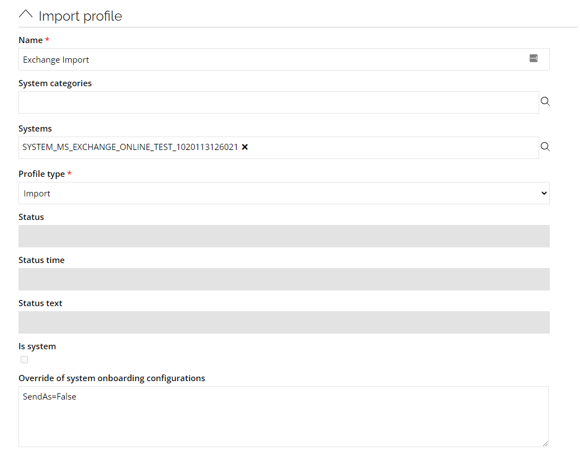Focus the empty System categories field

279,102
